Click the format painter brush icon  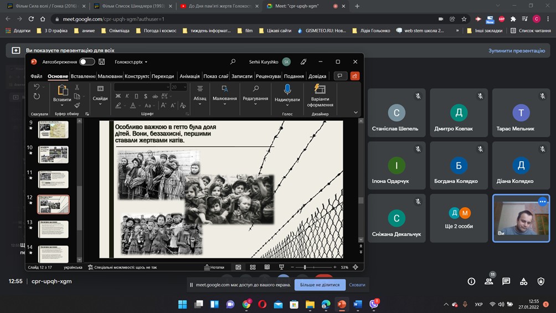pos(77,105)
